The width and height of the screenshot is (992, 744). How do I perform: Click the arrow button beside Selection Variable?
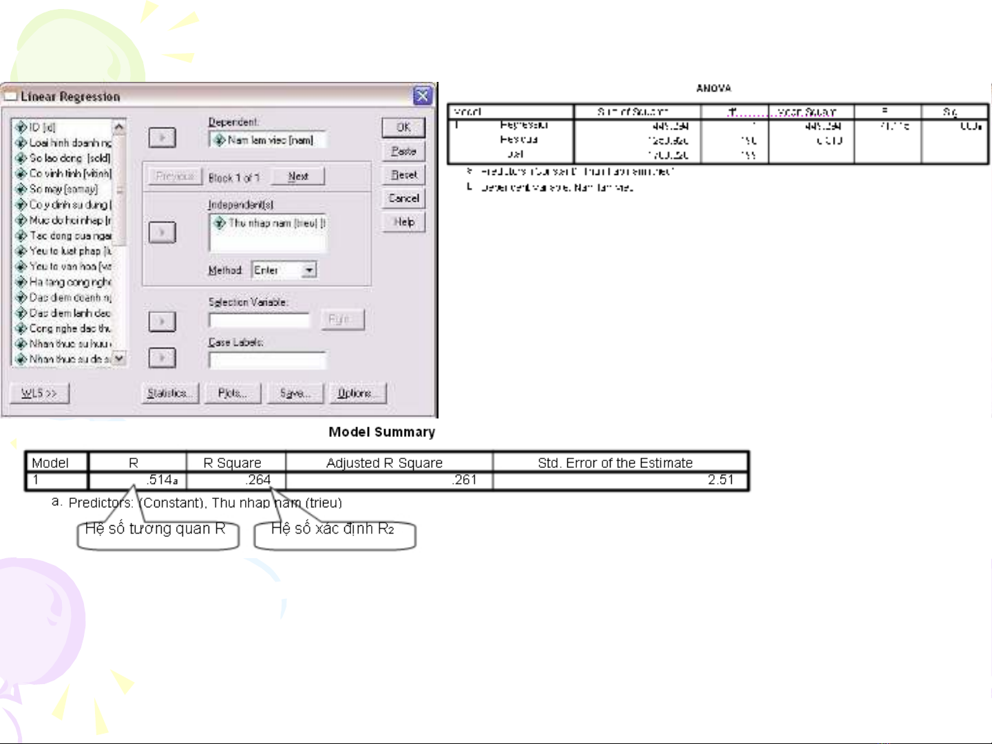pyautogui.click(x=162, y=321)
